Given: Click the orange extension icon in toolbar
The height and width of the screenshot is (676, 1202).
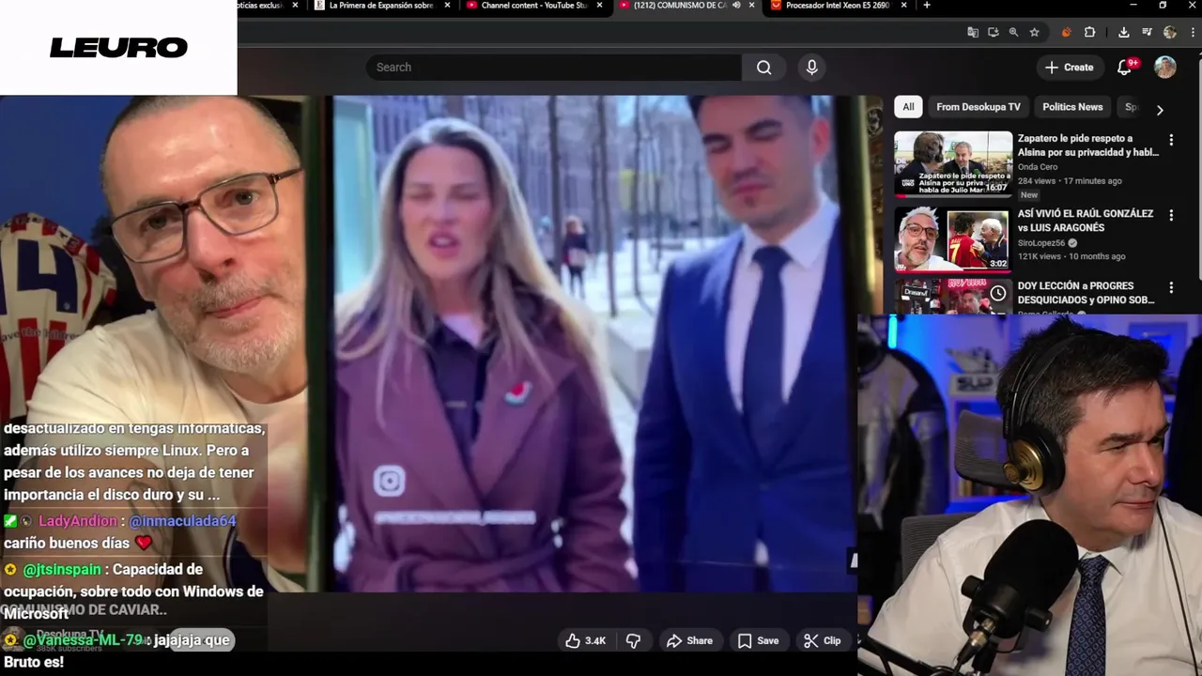Looking at the screenshot, I should 1066,32.
